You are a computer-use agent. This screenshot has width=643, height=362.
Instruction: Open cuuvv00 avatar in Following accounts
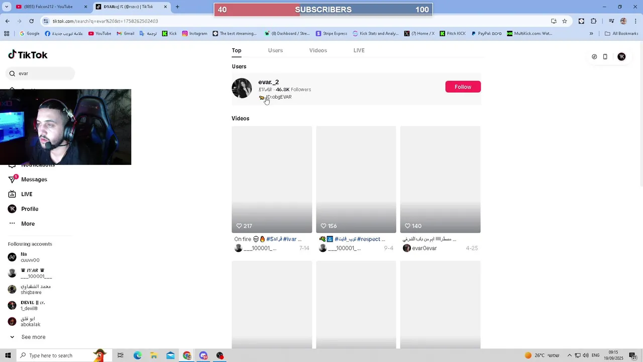point(12,257)
